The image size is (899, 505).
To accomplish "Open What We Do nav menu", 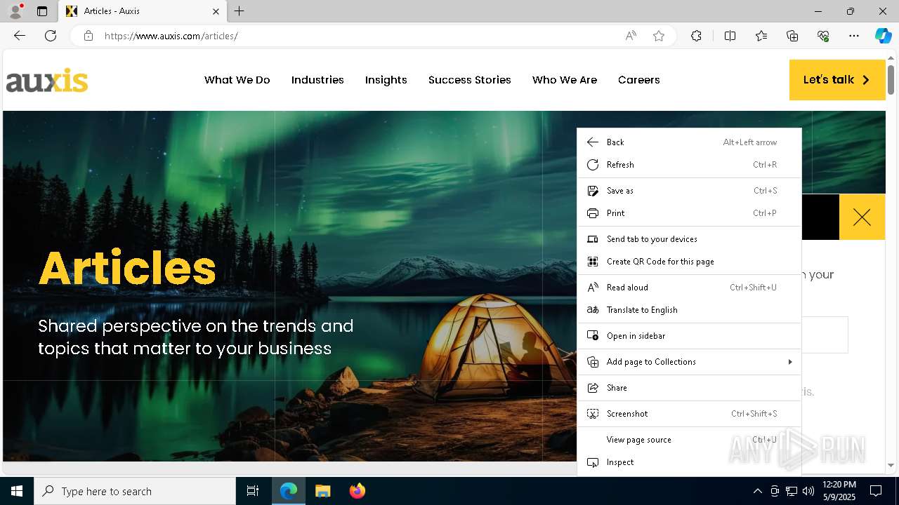I will click(x=237, y=80).
